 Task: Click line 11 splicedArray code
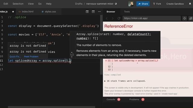click(x=40, y=61)
